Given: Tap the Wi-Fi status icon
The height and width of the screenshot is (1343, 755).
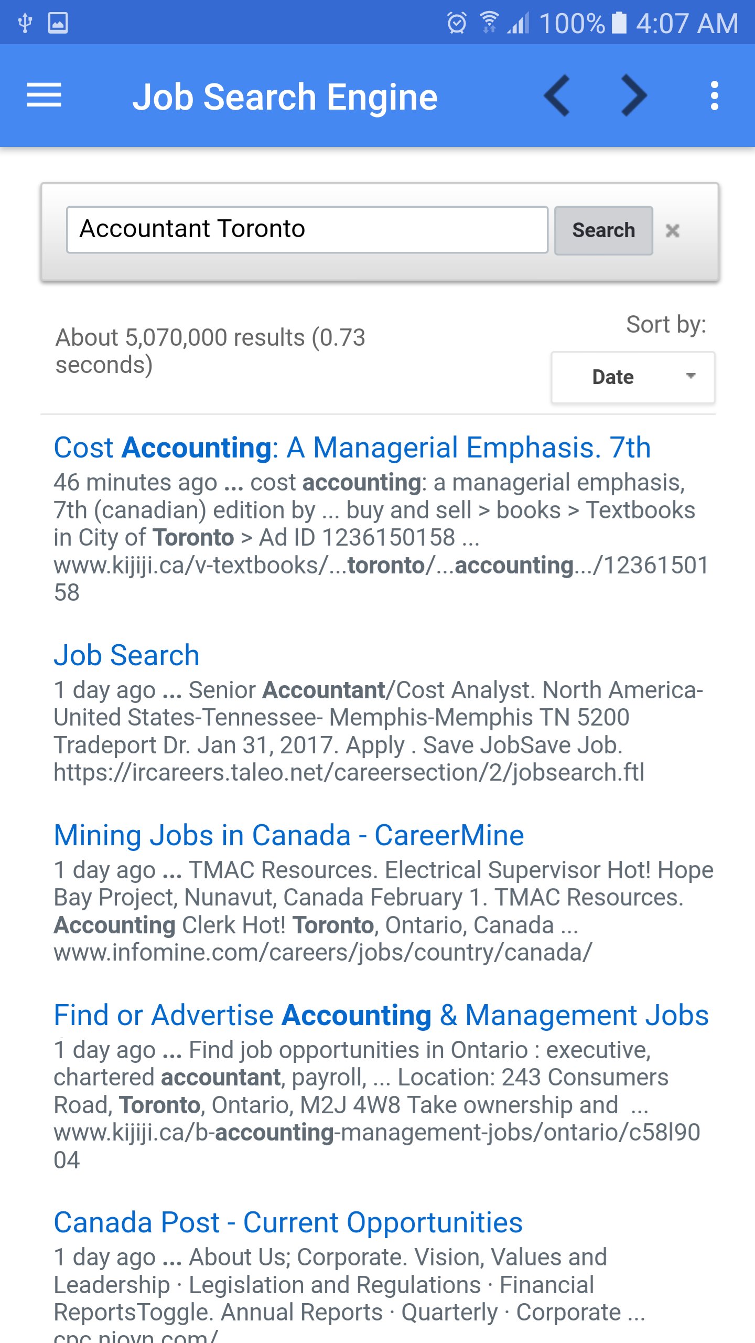Looking at the screenshot, I should [x=489, y=23].
